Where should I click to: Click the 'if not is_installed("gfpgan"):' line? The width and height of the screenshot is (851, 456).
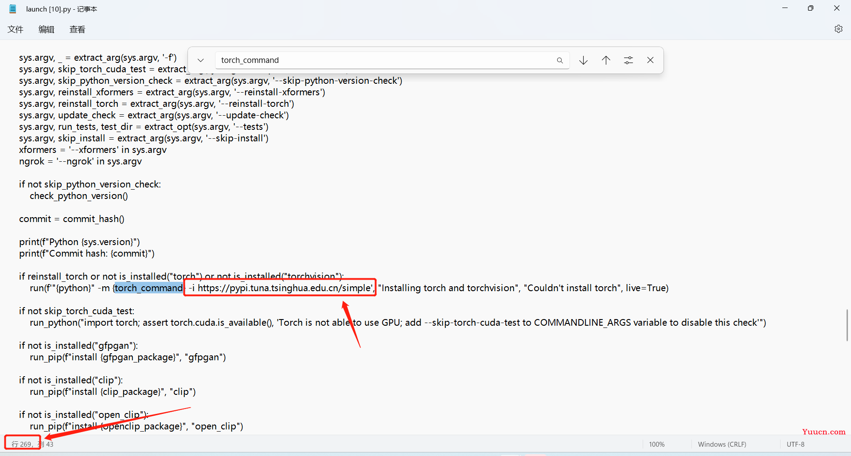tap(78, 346)
